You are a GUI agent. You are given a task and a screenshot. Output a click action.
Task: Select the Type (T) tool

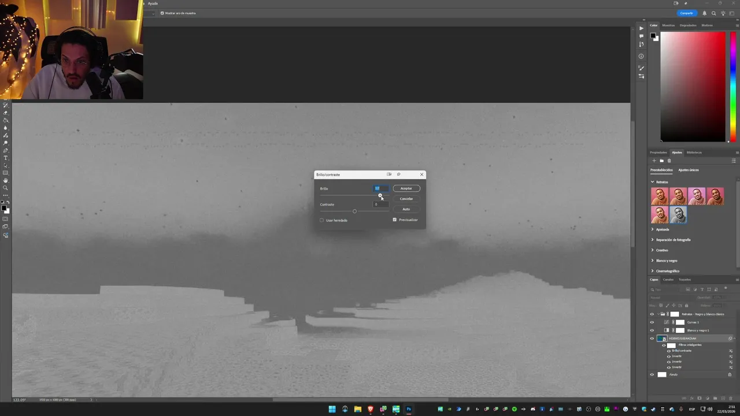tap(6, 158)
